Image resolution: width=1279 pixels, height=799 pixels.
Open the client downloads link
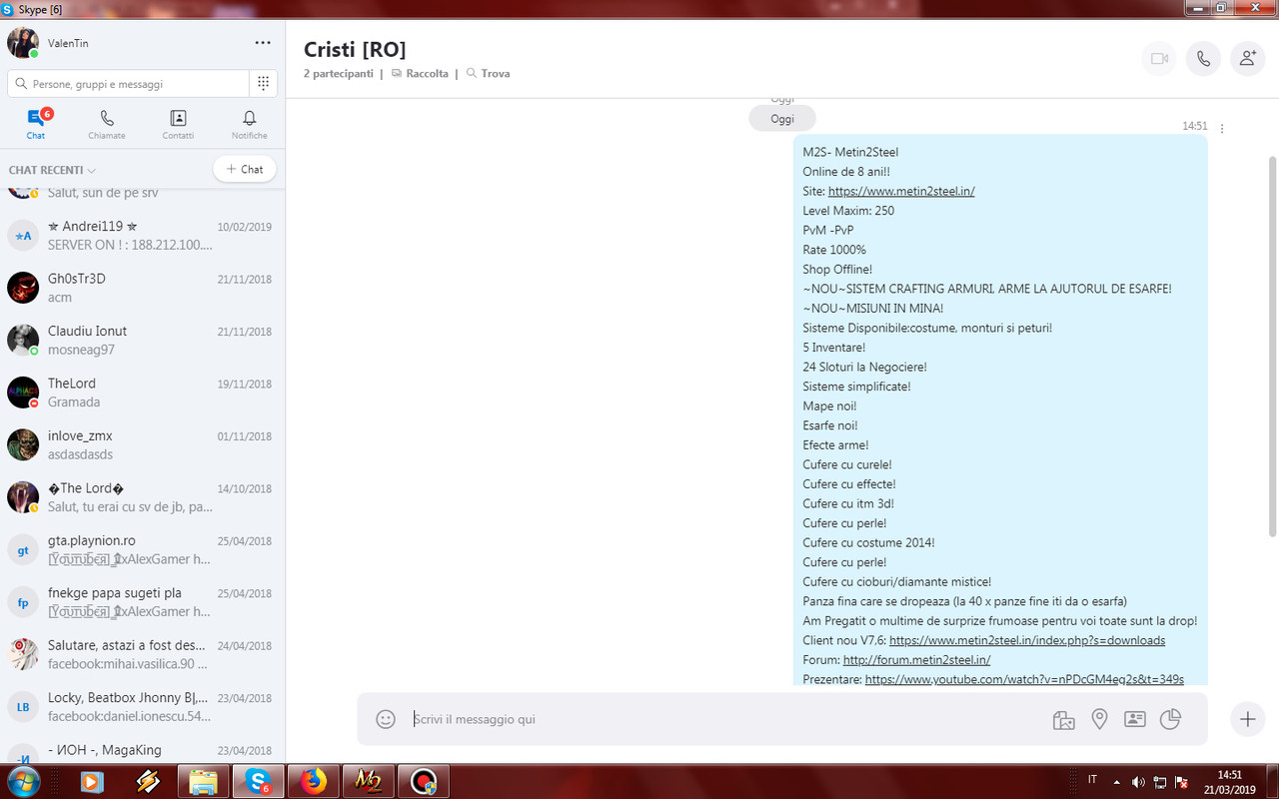pyautogui.click(x=1027, y=640)
